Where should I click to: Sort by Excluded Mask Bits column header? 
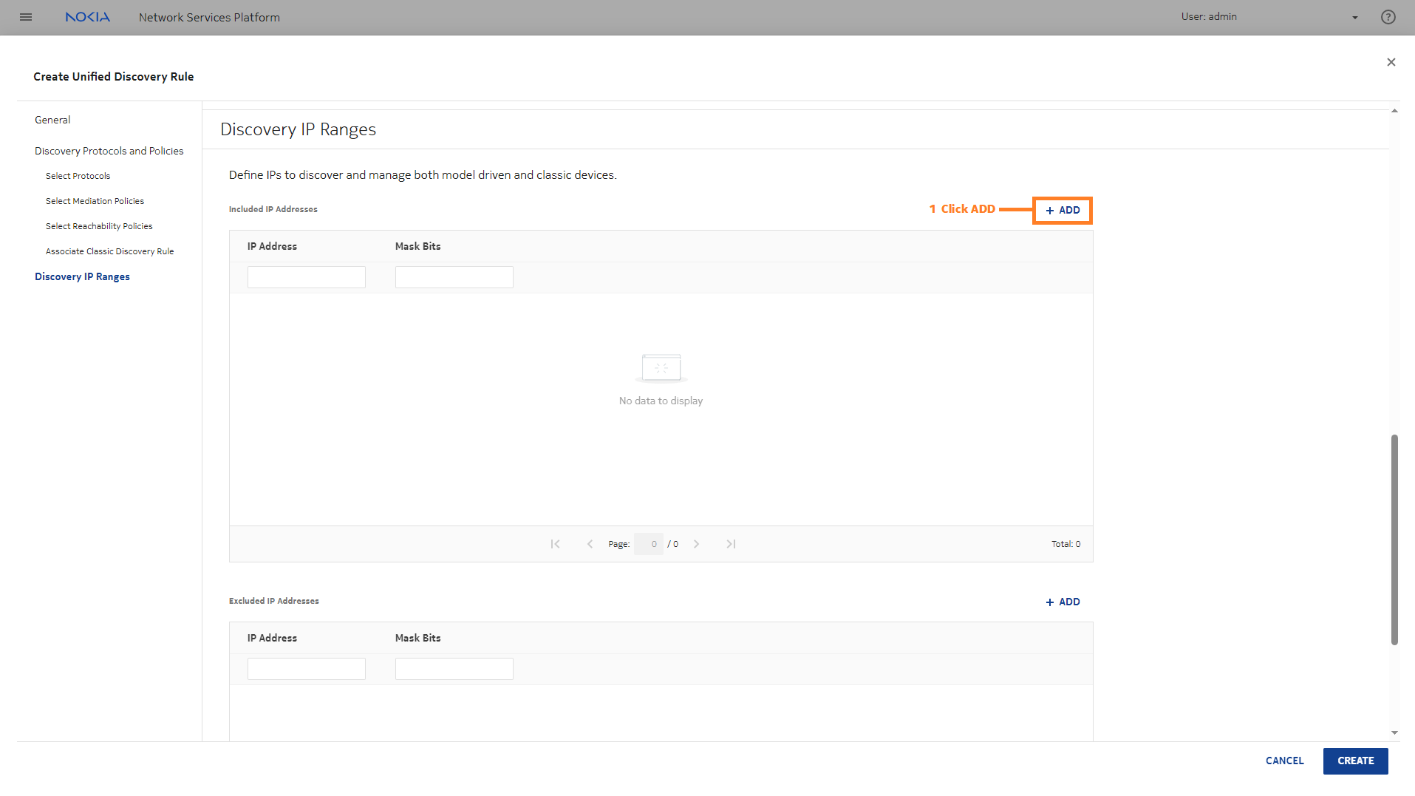tap(417, 638)
